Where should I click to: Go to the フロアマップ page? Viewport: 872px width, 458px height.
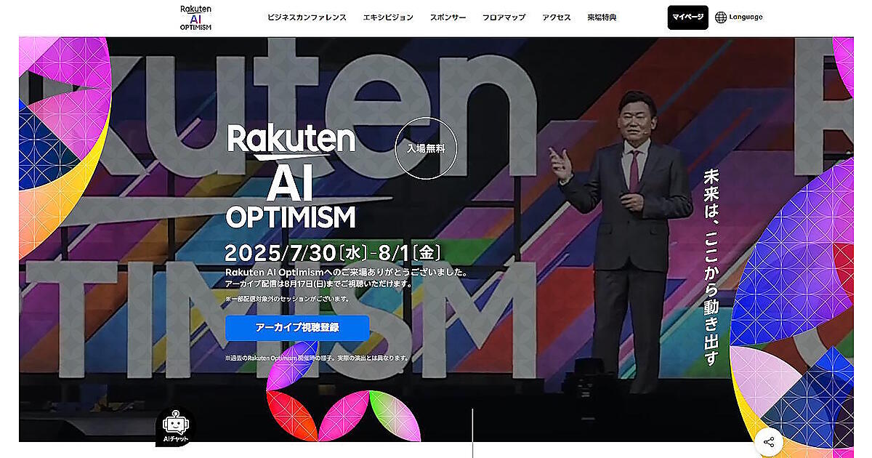point(504,17)
